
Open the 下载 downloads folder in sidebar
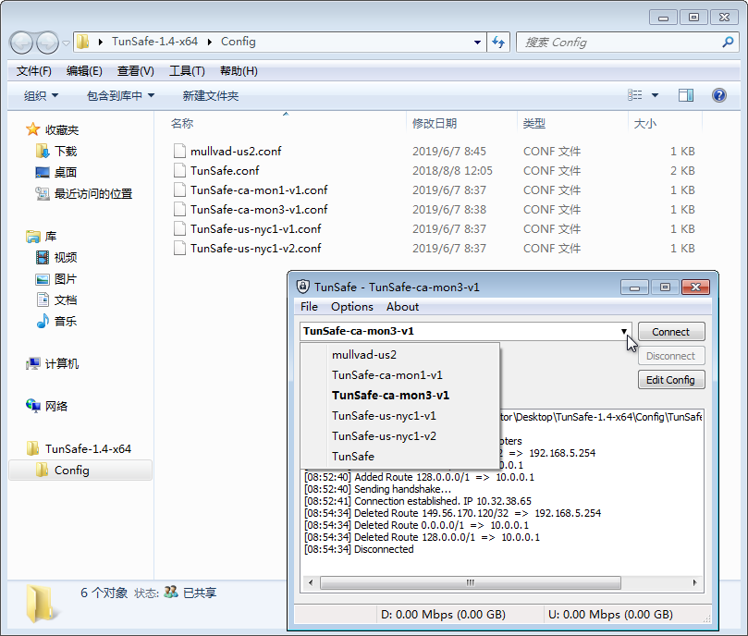pyautogui.click(x=56, y=152)
